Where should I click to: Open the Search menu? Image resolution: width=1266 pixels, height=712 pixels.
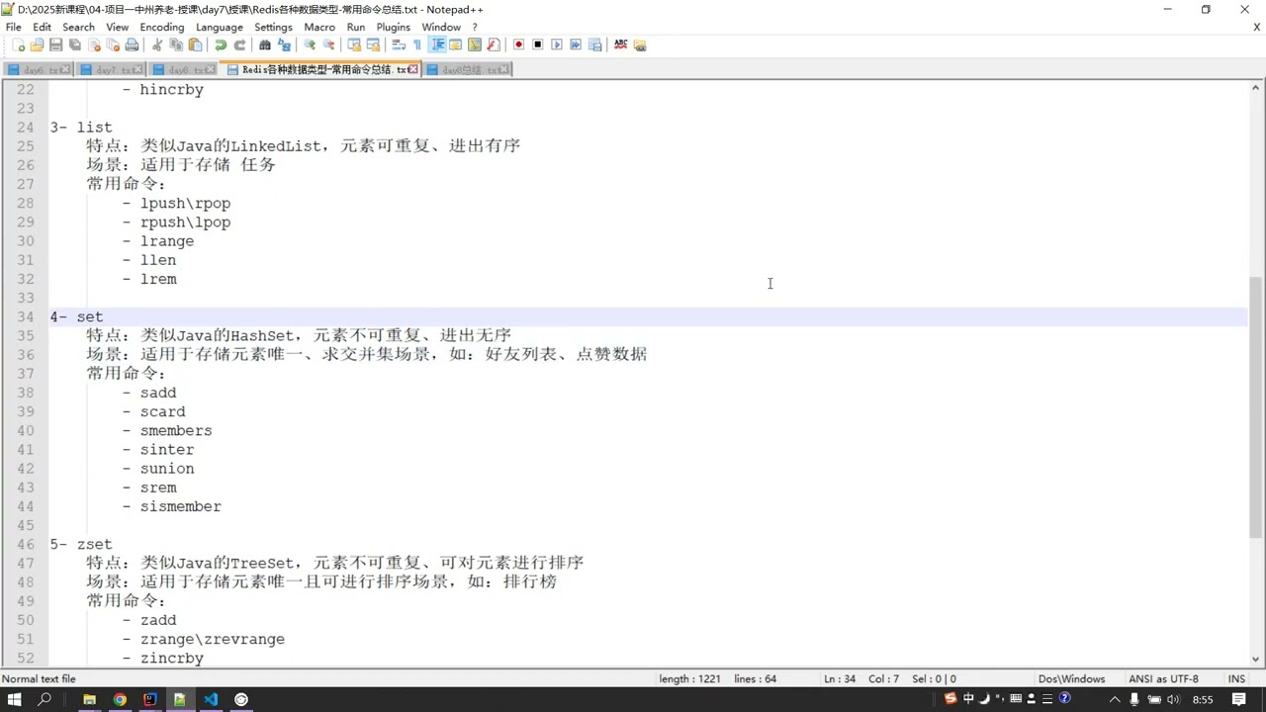pyautogui.click(x=78, y=27)
